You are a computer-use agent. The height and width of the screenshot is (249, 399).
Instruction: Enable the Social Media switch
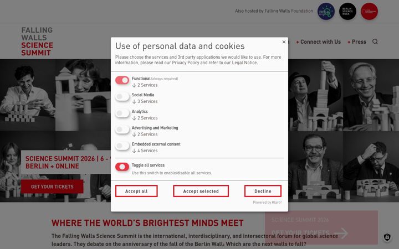(x=122, y=96)
